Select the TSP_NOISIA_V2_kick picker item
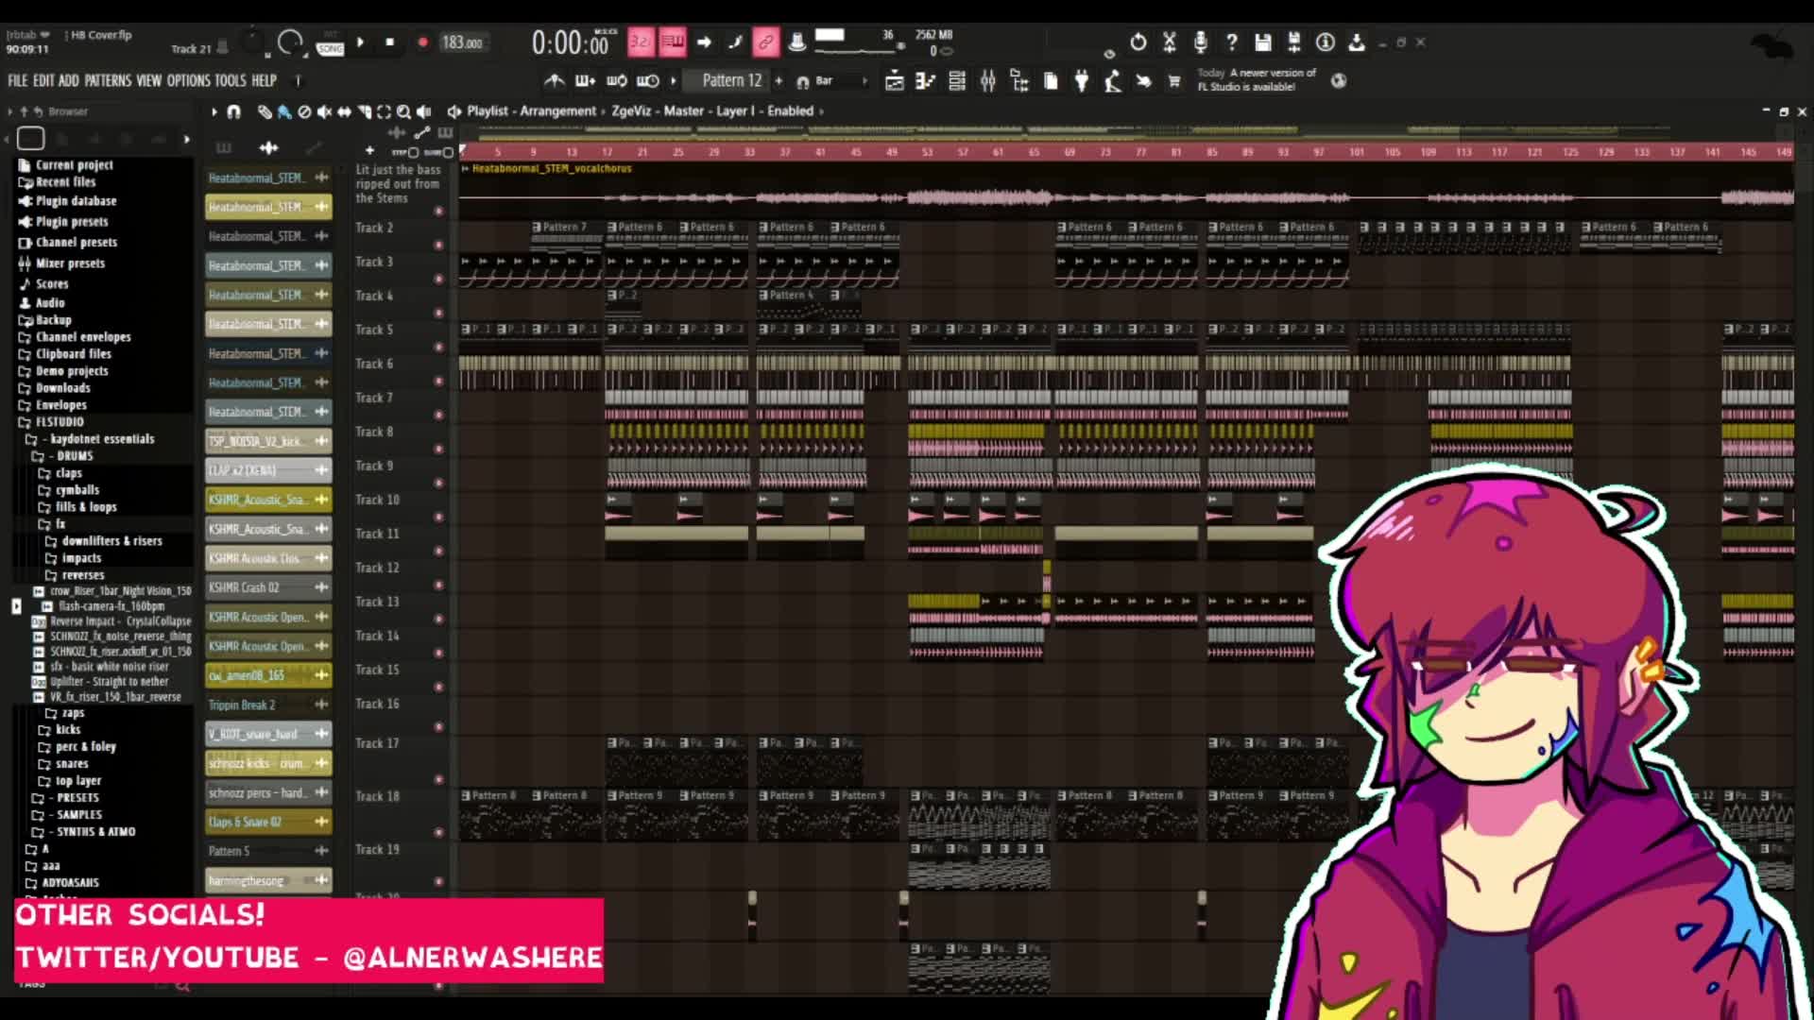This screenshot has width=1814, height=1020. (x=268, y=441)
